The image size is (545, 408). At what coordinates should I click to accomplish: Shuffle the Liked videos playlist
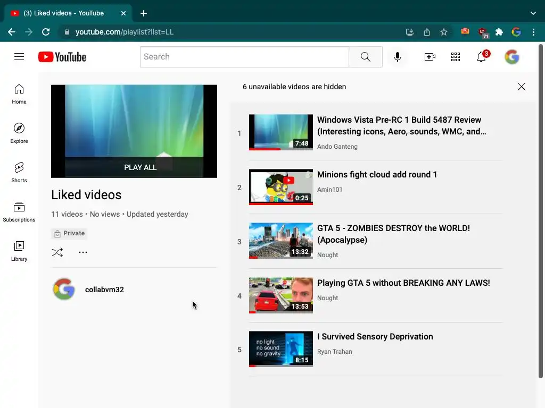point(57,252)
